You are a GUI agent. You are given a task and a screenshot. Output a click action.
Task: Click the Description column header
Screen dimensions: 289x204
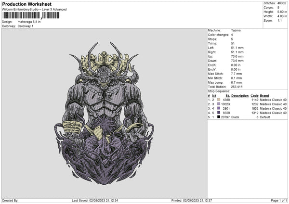tap(240, 96)
